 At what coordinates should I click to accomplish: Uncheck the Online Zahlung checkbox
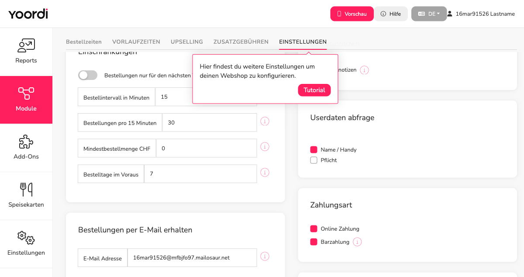click(x=314, y=229)
